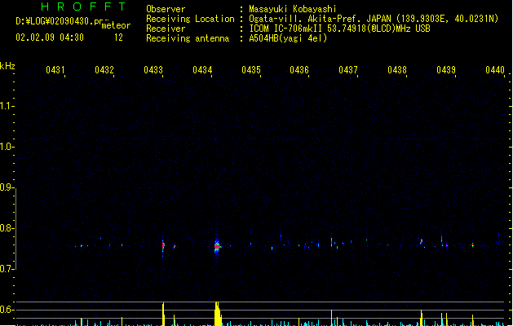Click the 'meteor' label
513x326 pixels.
116,25
